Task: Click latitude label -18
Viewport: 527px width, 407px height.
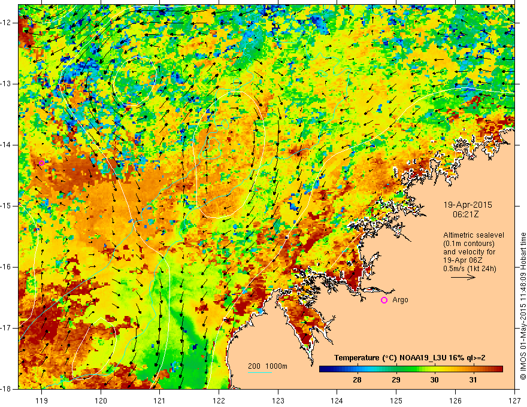Action: (x=7, y=389)
